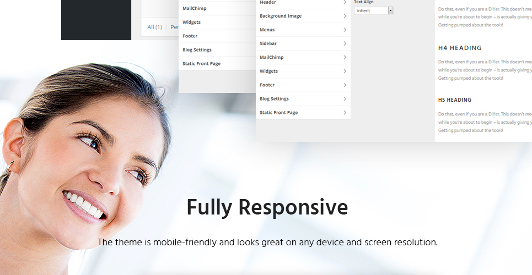
Task: Click the H5 HEADING text
Action: [455, 100]
